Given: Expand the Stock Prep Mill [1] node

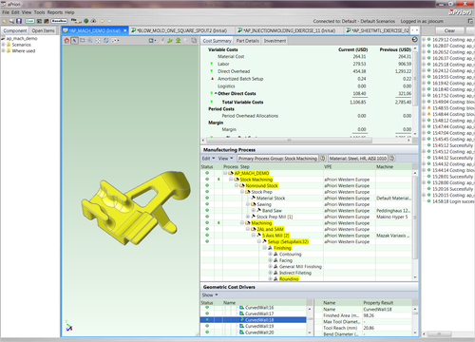Looking at the screenshot, I should (x=248, y=217).
